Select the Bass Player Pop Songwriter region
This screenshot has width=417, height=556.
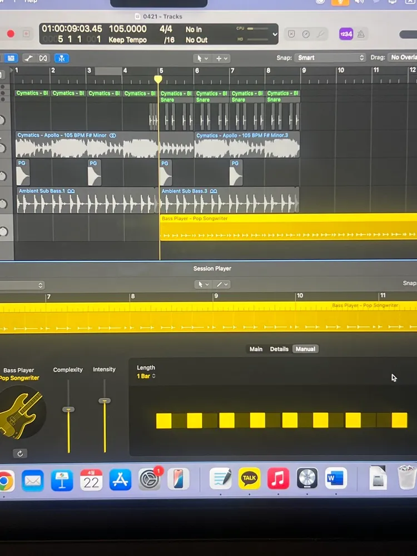[x=288, y=227]
